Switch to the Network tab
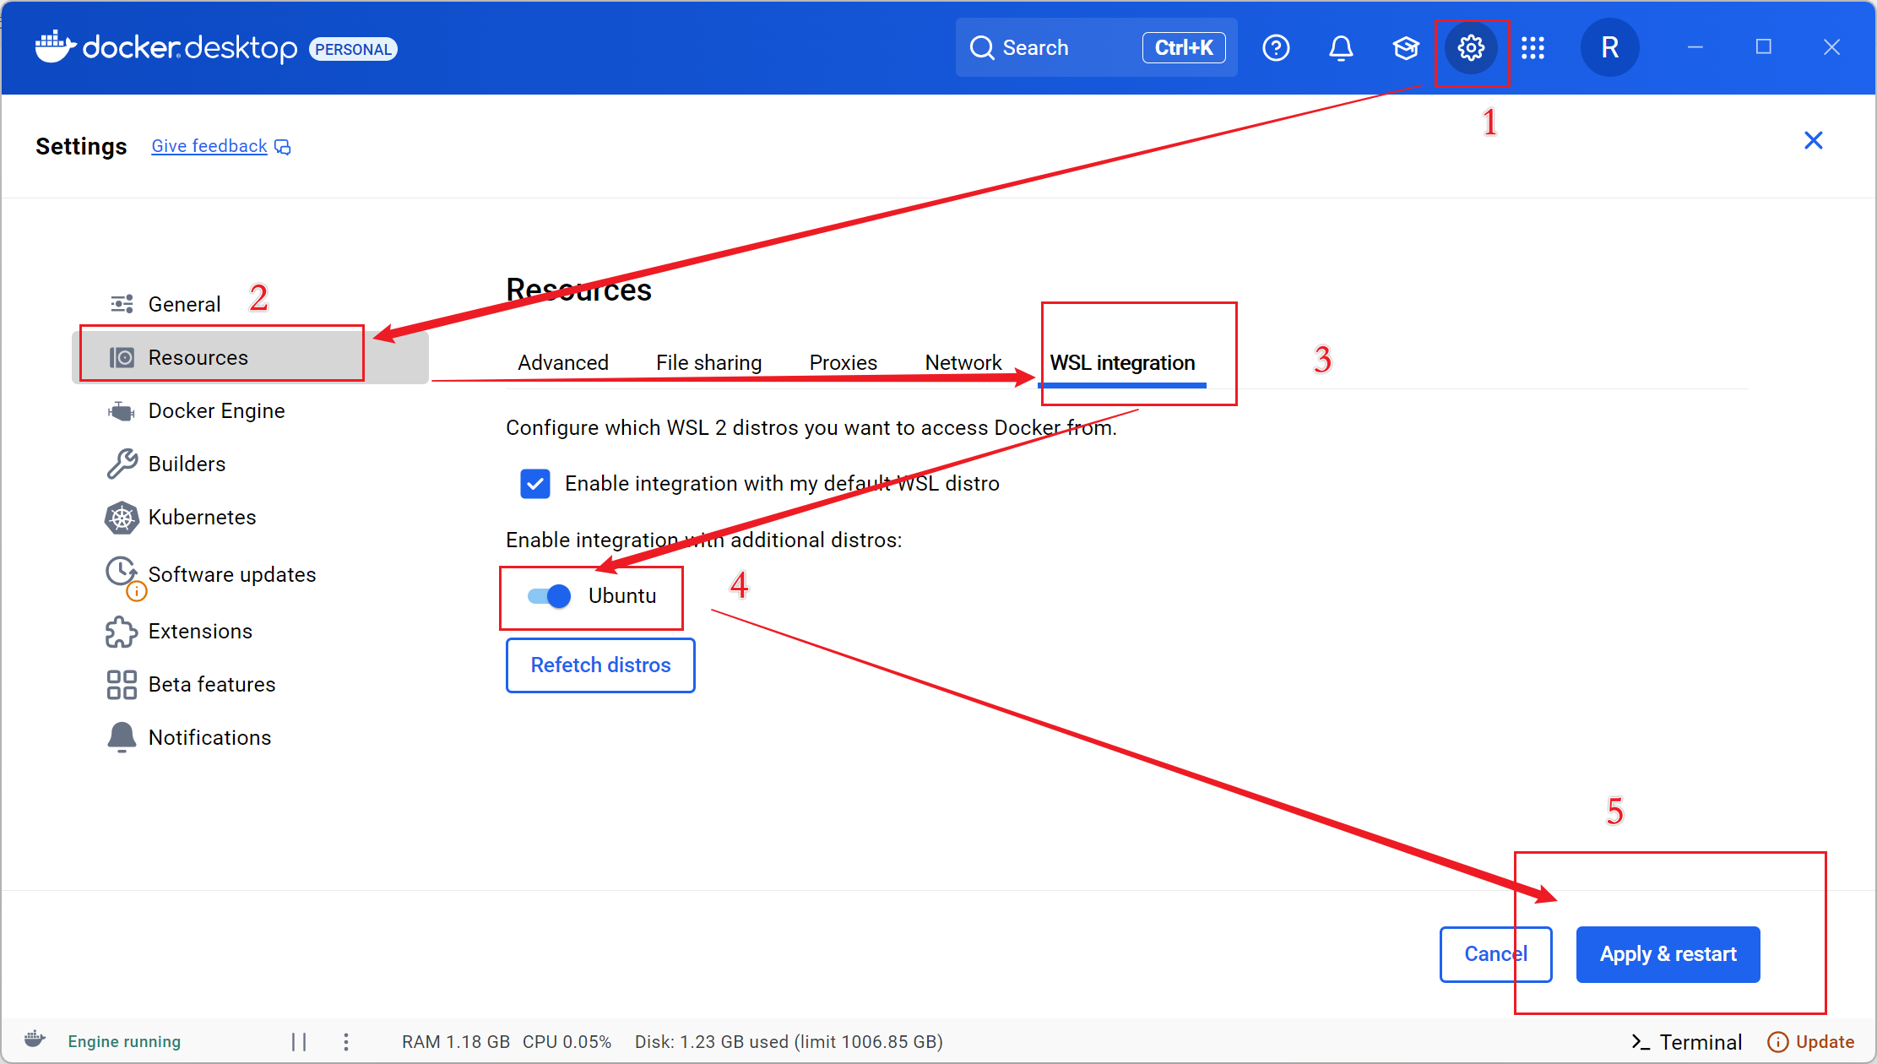Viewport: 1877px width, 1064px height. tap(963, 362)
